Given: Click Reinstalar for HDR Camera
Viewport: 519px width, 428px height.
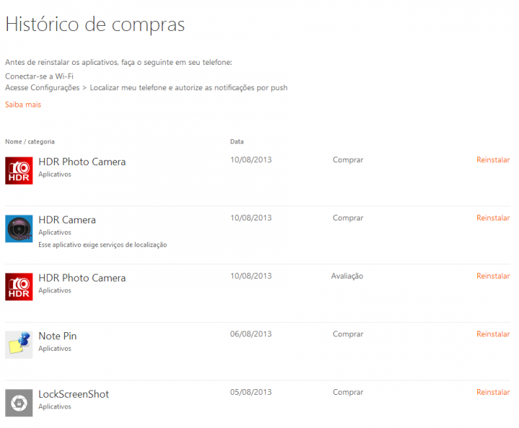Looking at the screenshot, I should point(493,218).
